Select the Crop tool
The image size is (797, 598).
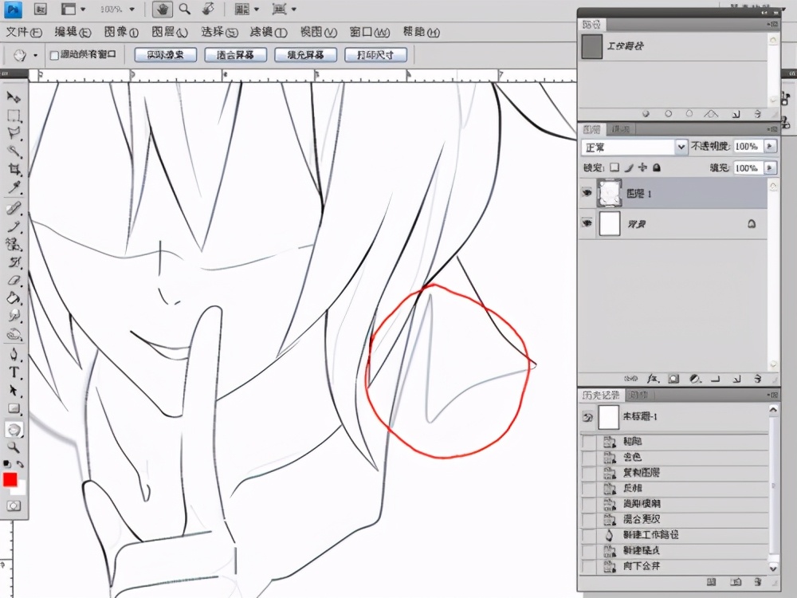coord(14,170)
